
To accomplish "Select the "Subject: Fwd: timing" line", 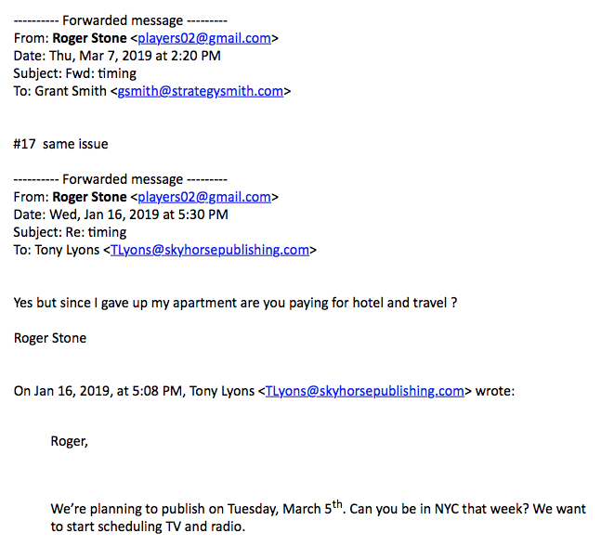I will pos(75,73).
